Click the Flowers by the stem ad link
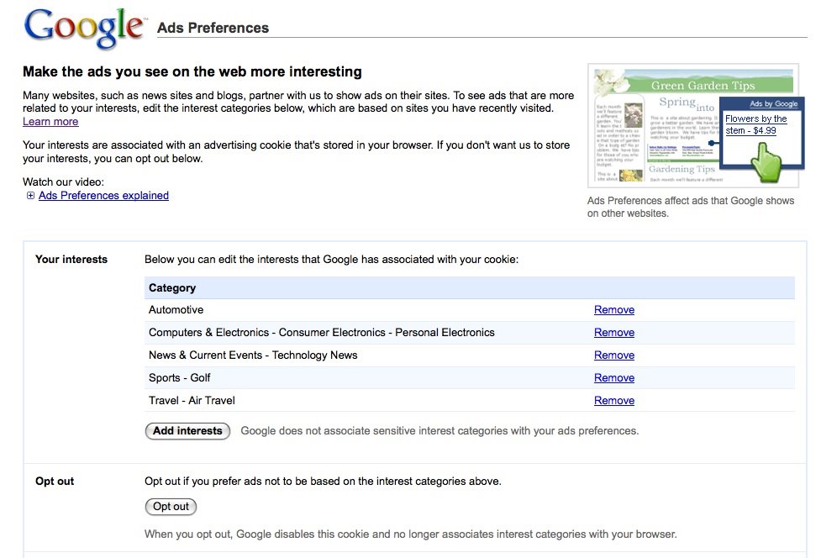Image resolution: width=821 pixels, height=558 pixels. tap(755, 124)
